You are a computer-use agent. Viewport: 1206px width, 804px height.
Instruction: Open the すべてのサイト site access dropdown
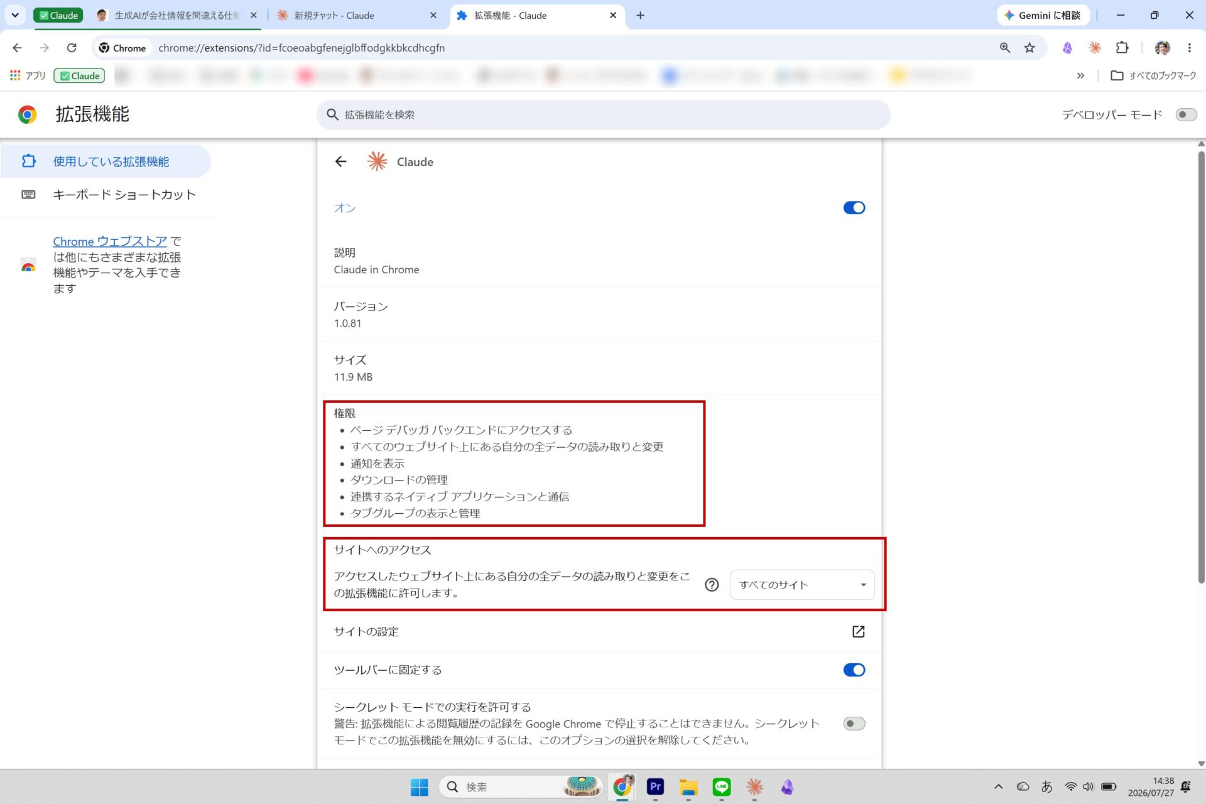click(801, 585)
